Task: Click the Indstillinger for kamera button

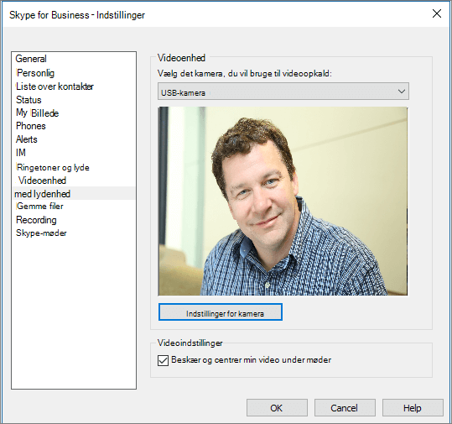Action: [221, 312]
